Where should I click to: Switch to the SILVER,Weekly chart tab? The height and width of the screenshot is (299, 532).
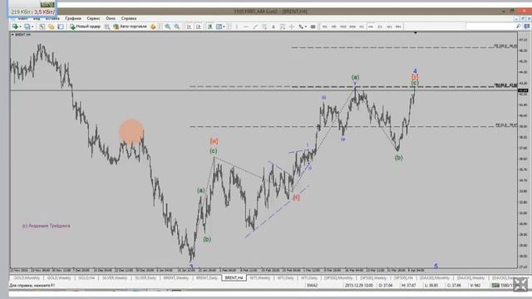[x=115, y=278]
